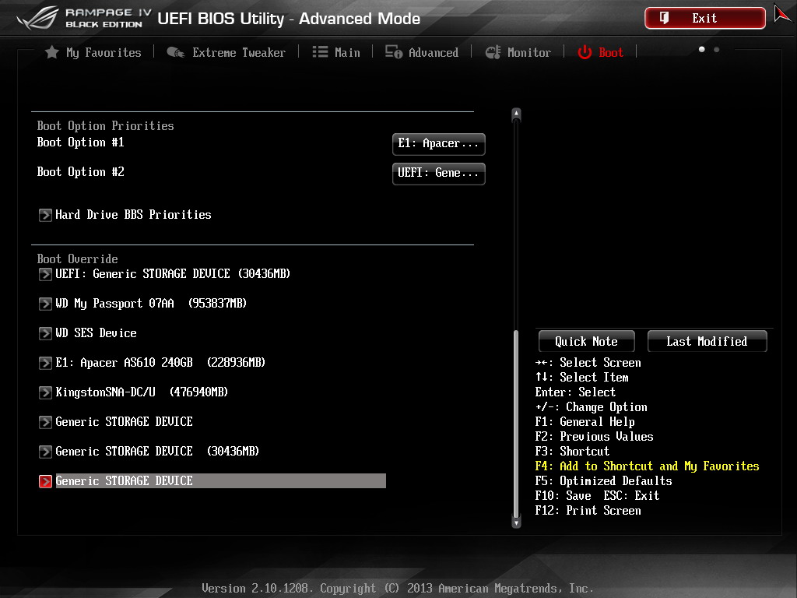
Task: Click the Boot Override heading
Action: click(x=77, y=259)
